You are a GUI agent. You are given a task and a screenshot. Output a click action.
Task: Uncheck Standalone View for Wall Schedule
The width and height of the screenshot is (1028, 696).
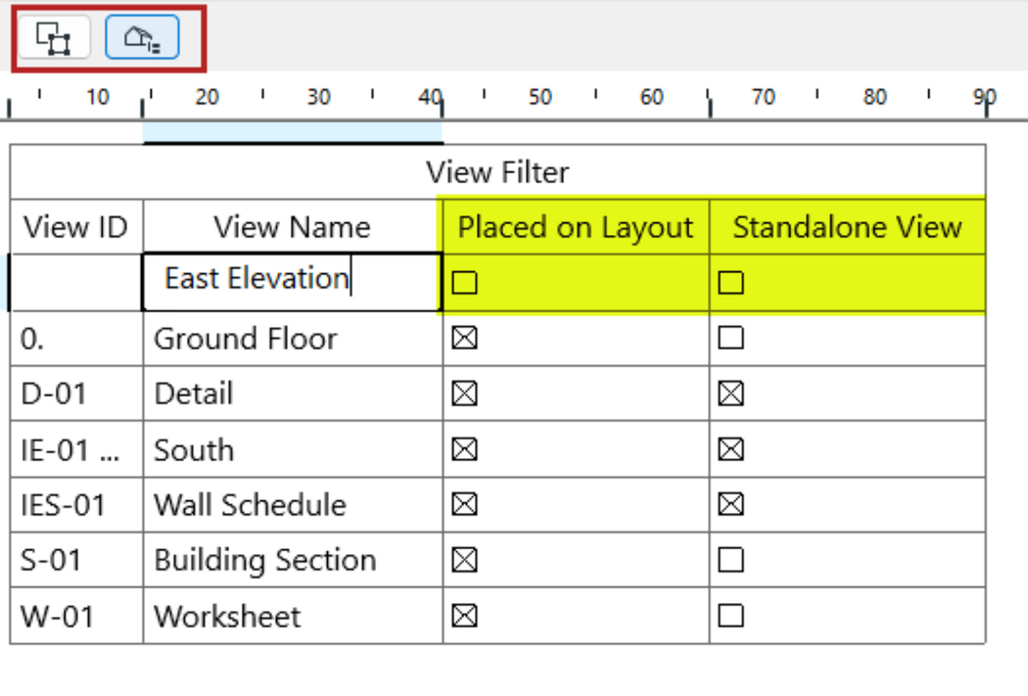[730, 504]
